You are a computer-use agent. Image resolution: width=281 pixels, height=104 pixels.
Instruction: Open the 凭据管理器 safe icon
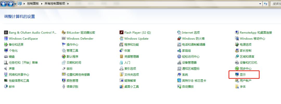point(122,57)
